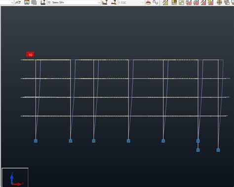Click the red '10' case label in the view

tap(30, 55)
